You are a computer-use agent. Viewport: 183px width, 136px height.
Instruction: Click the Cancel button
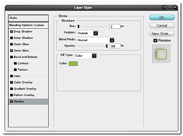pos(162,26)
